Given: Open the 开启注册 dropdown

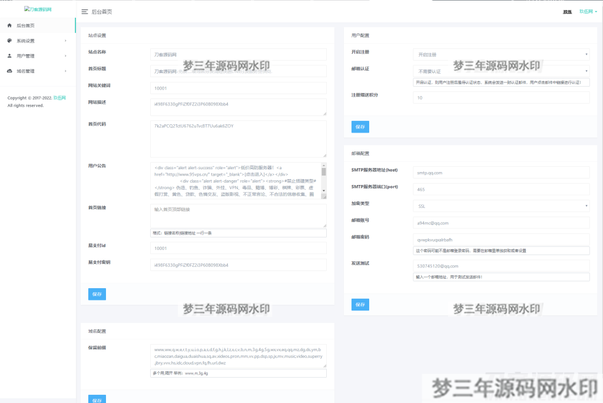Looking at the screenshot, I should [x=501, y=55].
